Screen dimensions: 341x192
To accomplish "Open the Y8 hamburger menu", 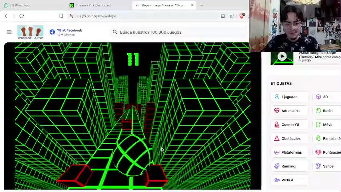I will coord(9,32).
